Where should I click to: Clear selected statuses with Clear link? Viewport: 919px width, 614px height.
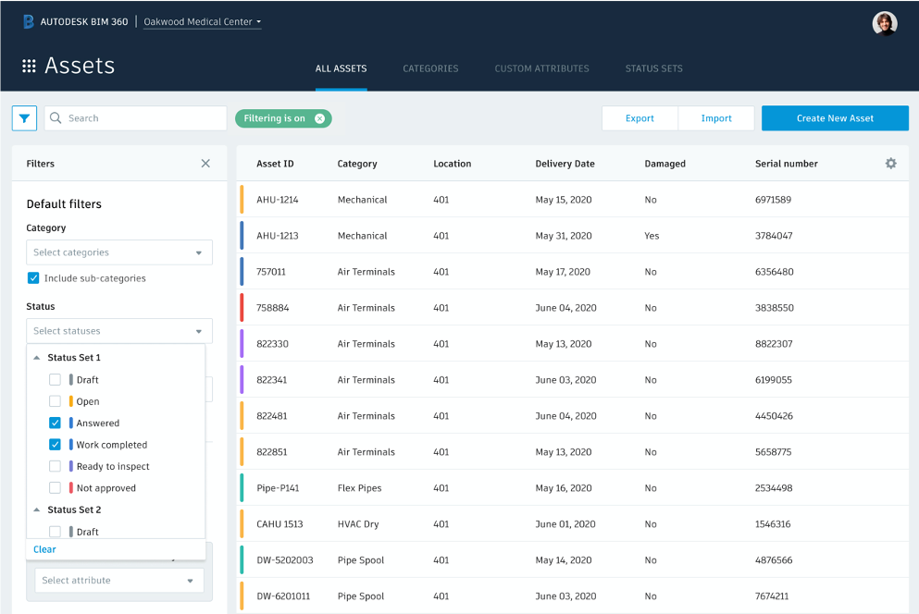tap(44, 548)
